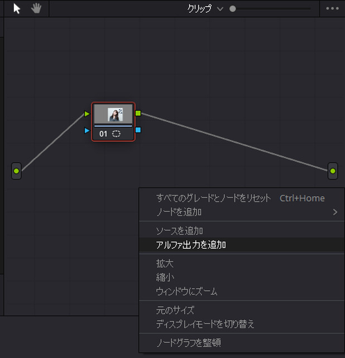Click the node 01 label
Screen dimensions: 345x358
(103, 134)
